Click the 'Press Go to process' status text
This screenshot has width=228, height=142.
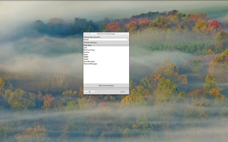tap(106, 85)
